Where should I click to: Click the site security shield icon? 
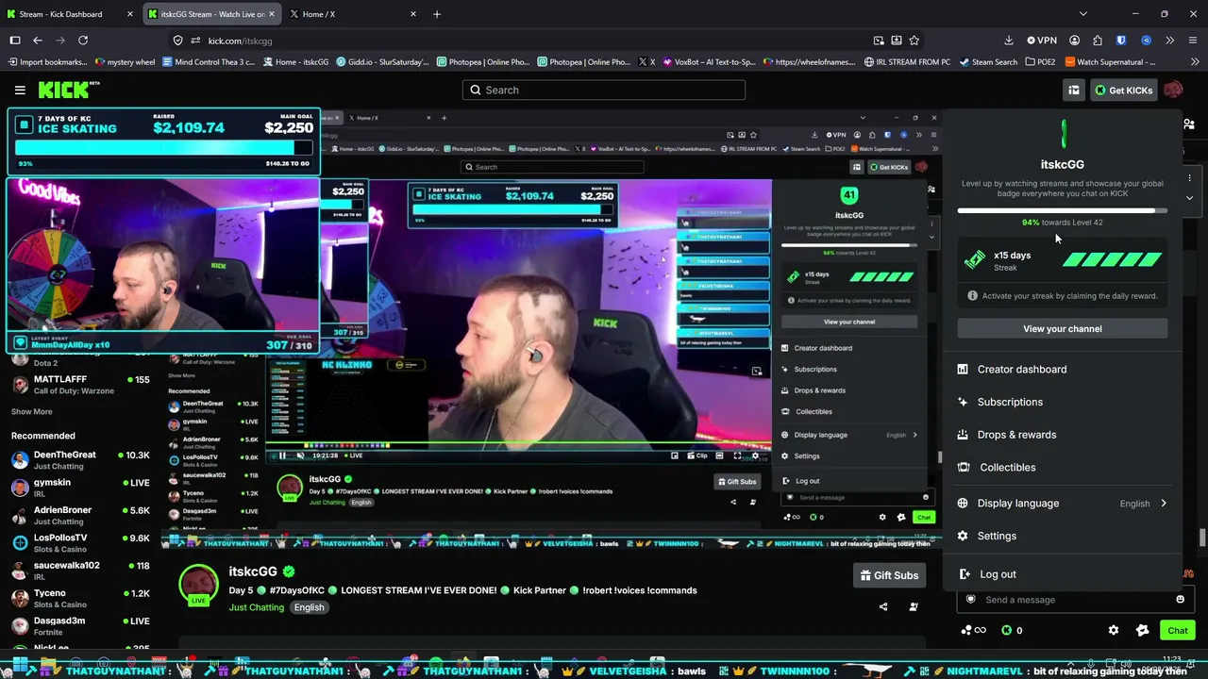(177, 41)
